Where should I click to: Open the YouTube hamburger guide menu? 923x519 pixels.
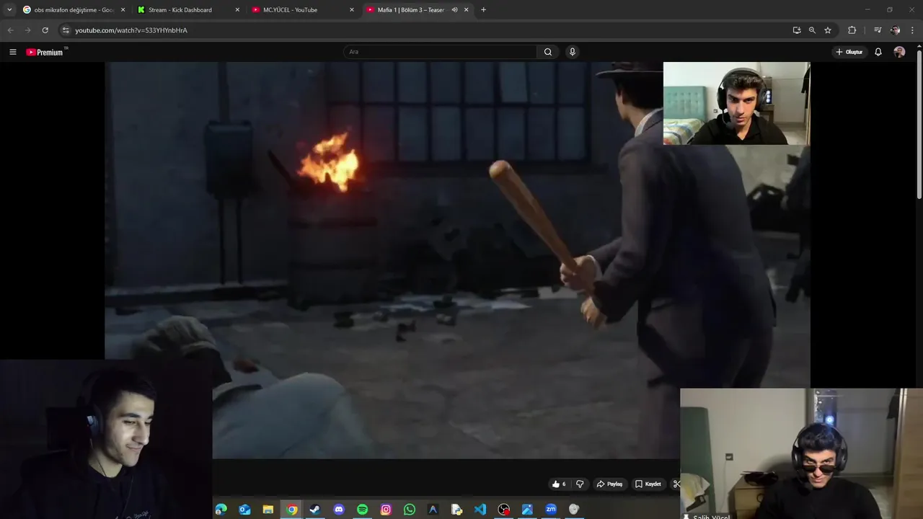(x=12, y=52)
